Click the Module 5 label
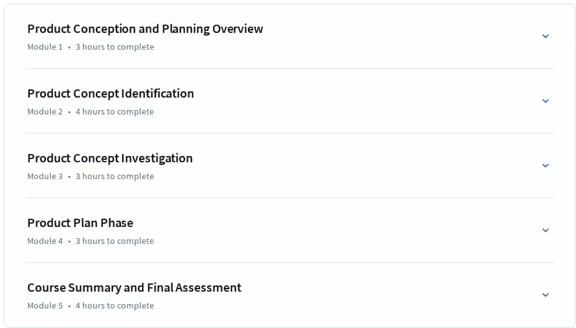This screenshot has height=328, width=576. tap(45, 305)
